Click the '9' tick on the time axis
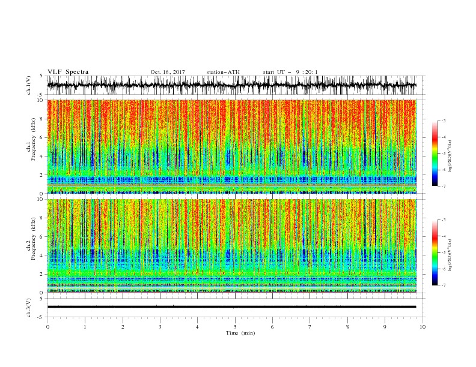476x367 pixels. tap(385, 327)
